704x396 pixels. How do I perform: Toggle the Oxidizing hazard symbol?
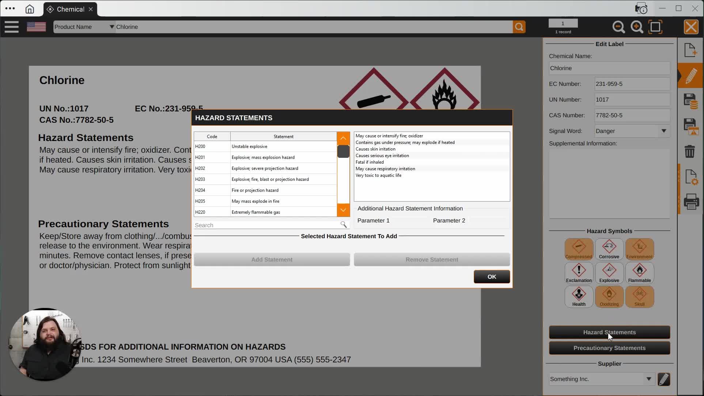pos(609,297)
